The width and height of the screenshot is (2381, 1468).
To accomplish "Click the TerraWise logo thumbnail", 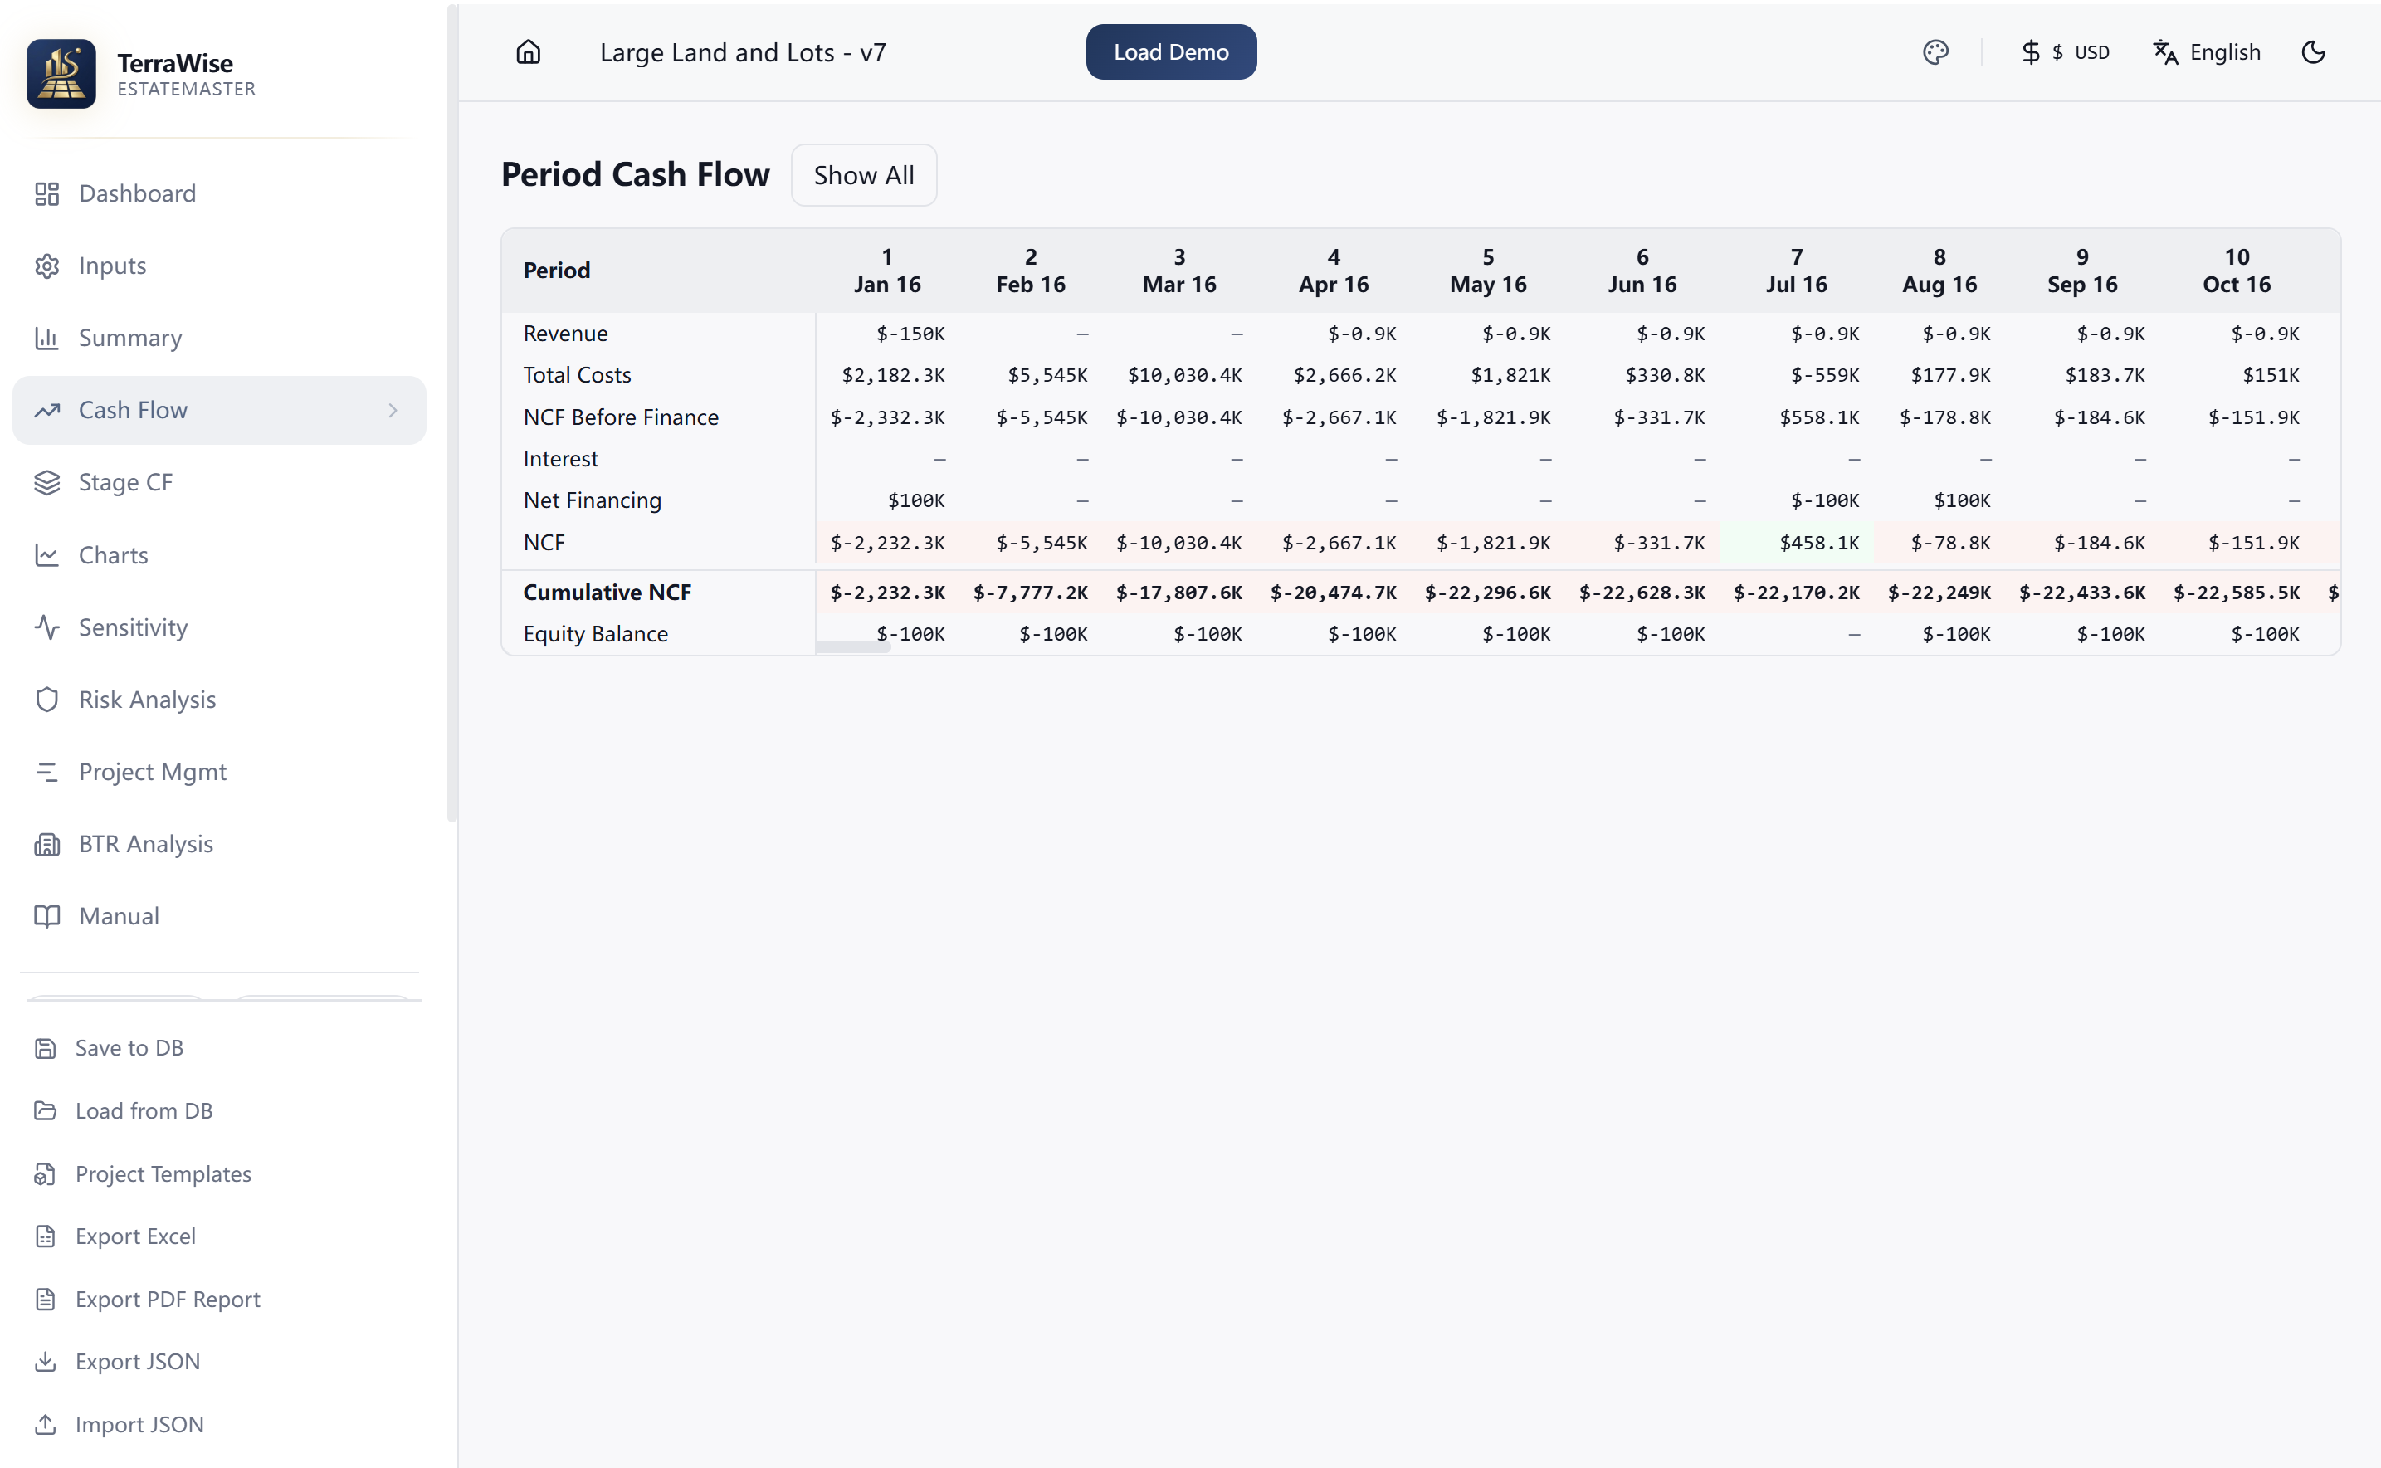I will coord(61,74).
